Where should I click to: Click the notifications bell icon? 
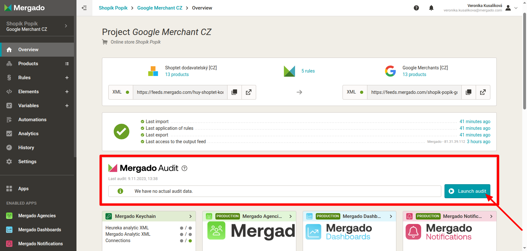(x=431, y=8)
